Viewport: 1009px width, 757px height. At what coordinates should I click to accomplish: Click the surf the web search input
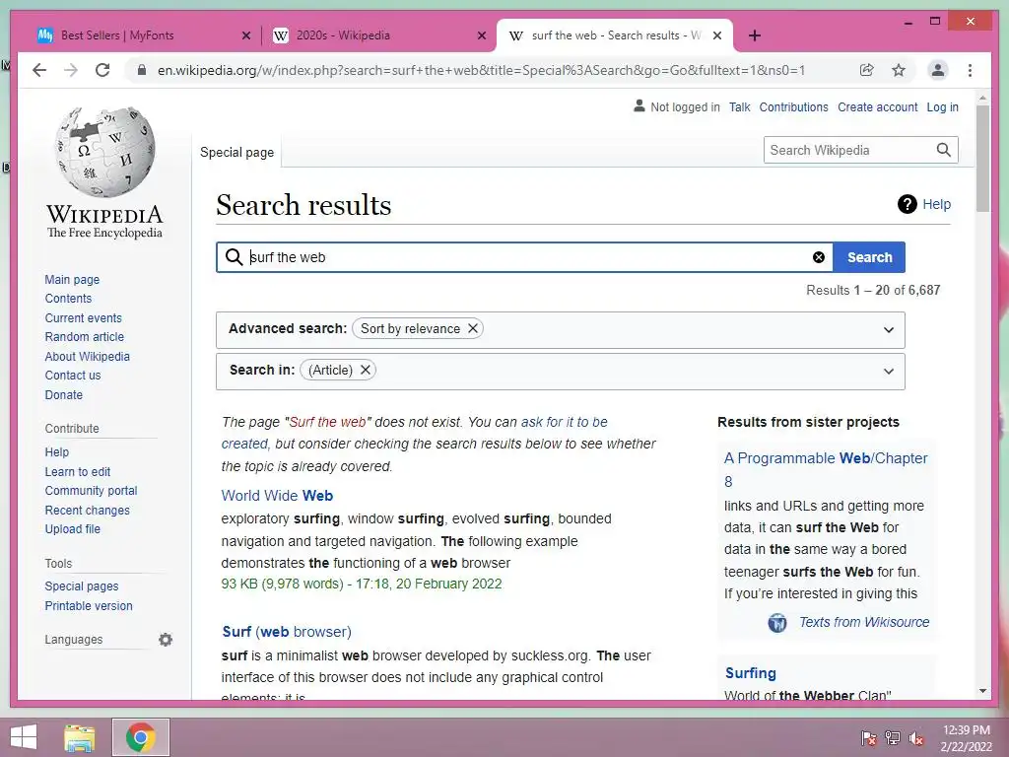click(x=524, y=257)
